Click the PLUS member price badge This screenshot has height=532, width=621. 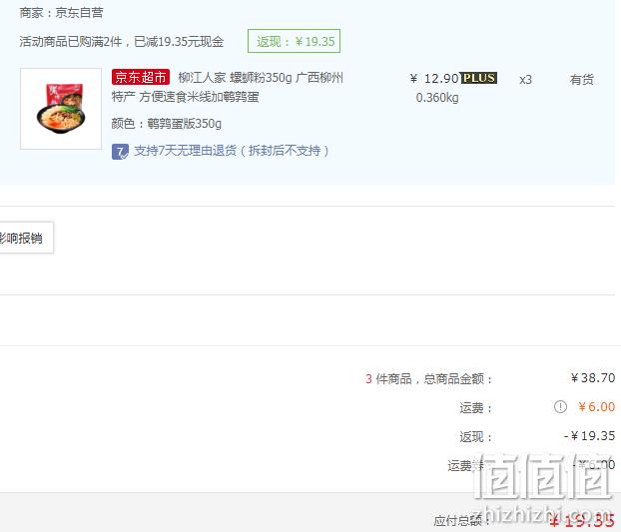(479, 78)
